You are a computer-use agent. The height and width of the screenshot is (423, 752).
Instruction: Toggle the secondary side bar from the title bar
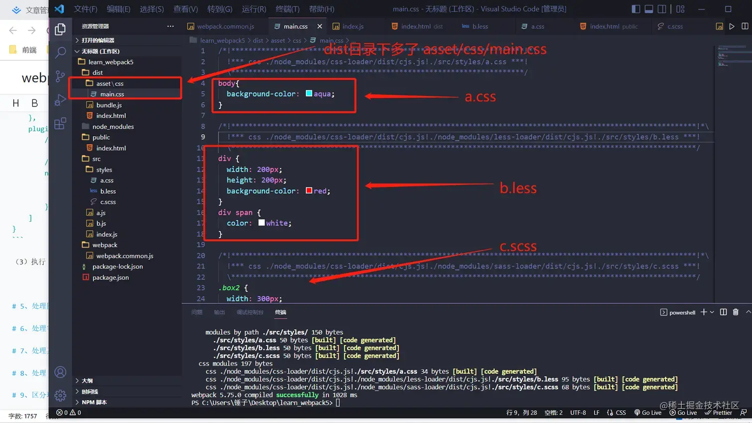(661, 9)
